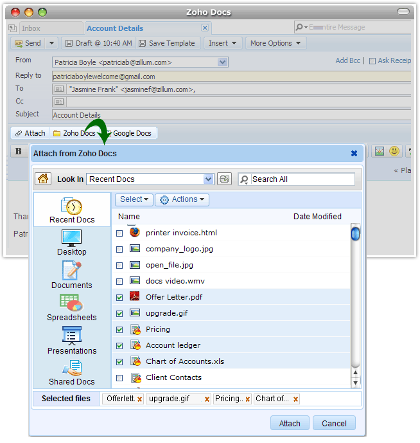Open Shared Docs in sidebar

click(x=72, y=372)
